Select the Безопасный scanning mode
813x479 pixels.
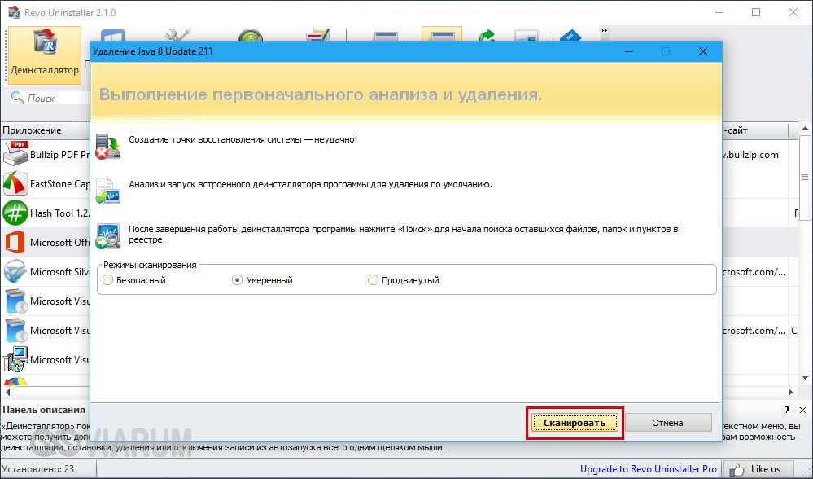108,280
